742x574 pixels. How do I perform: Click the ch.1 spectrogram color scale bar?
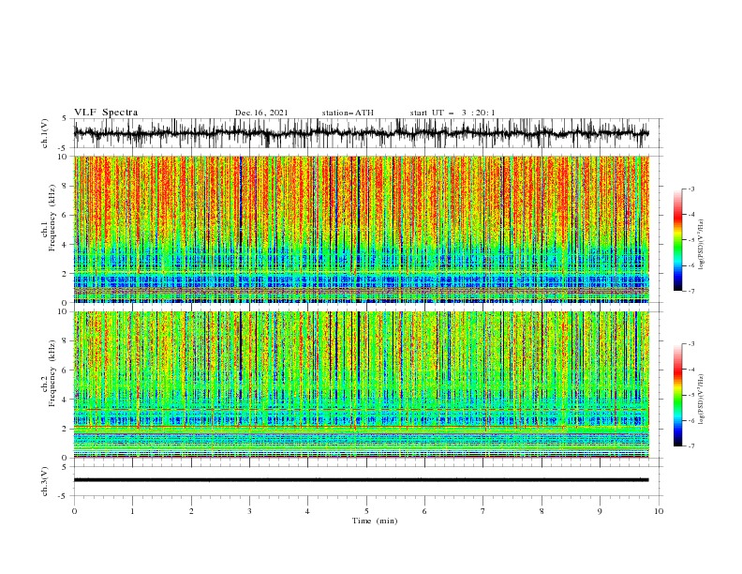point(678,240)
